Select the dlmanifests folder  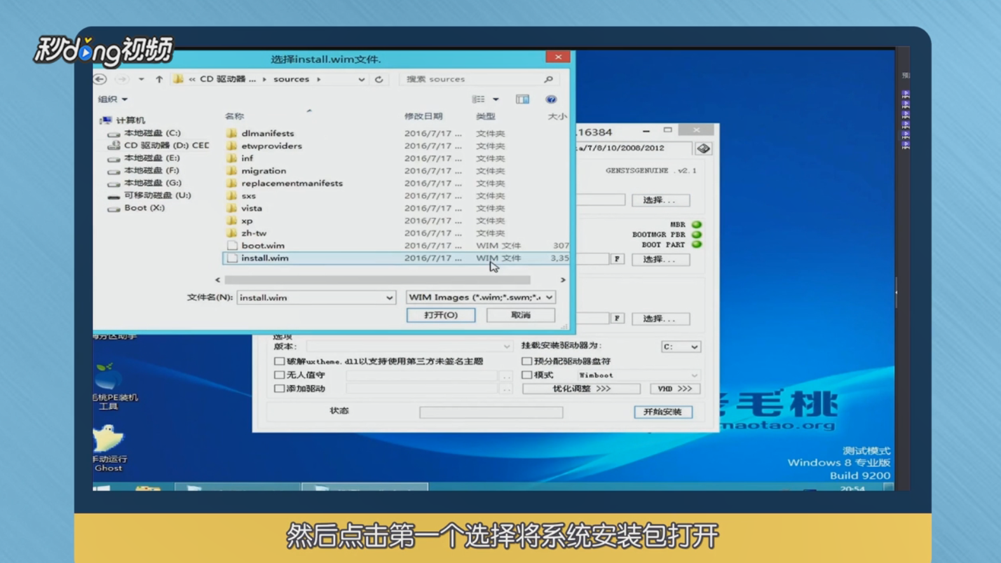pyautogui.click(x=268, y=134)
